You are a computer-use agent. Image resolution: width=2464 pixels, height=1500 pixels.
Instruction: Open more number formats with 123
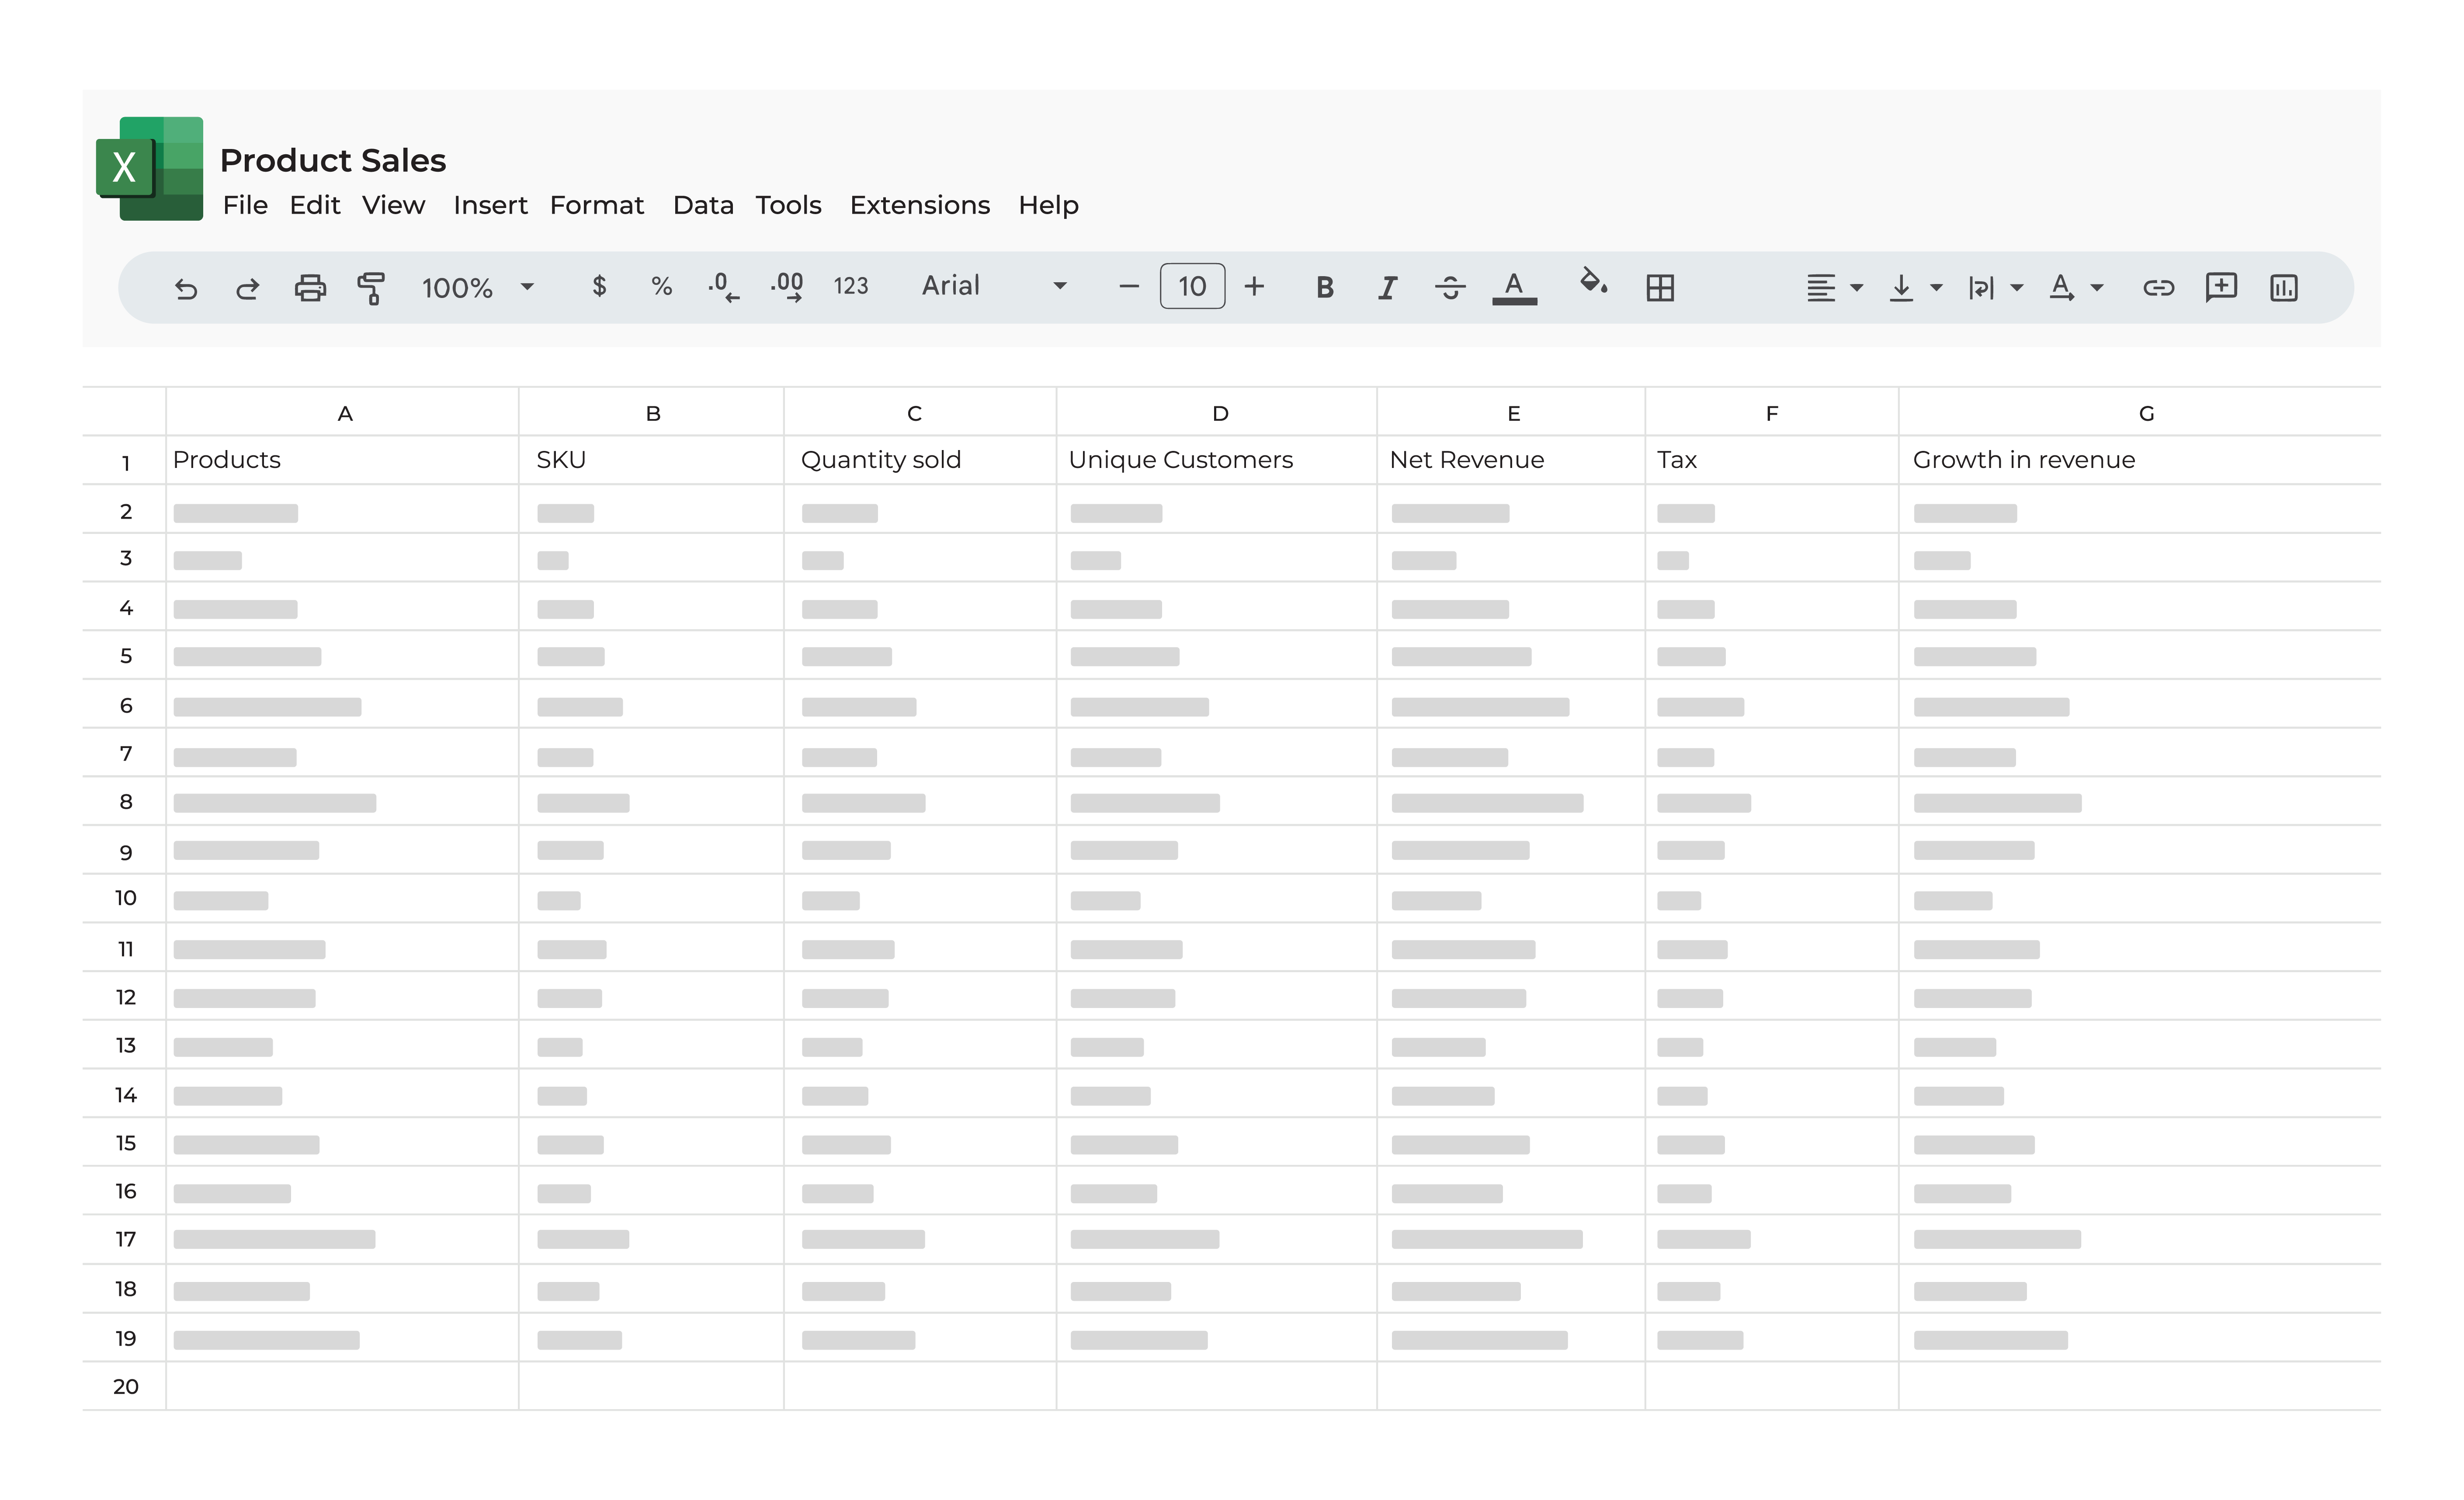click(851, 287)
